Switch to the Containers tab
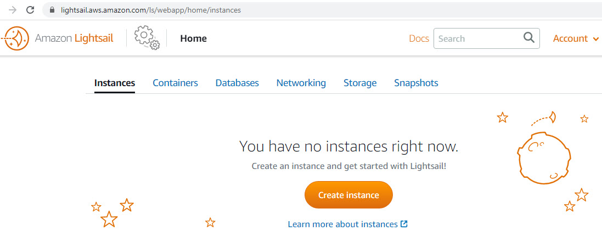The image size is (602, 231). tap(175, 83)
